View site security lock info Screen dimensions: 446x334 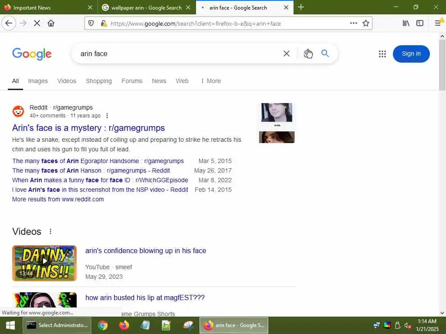pyautogui.click(x=104, y=23)
